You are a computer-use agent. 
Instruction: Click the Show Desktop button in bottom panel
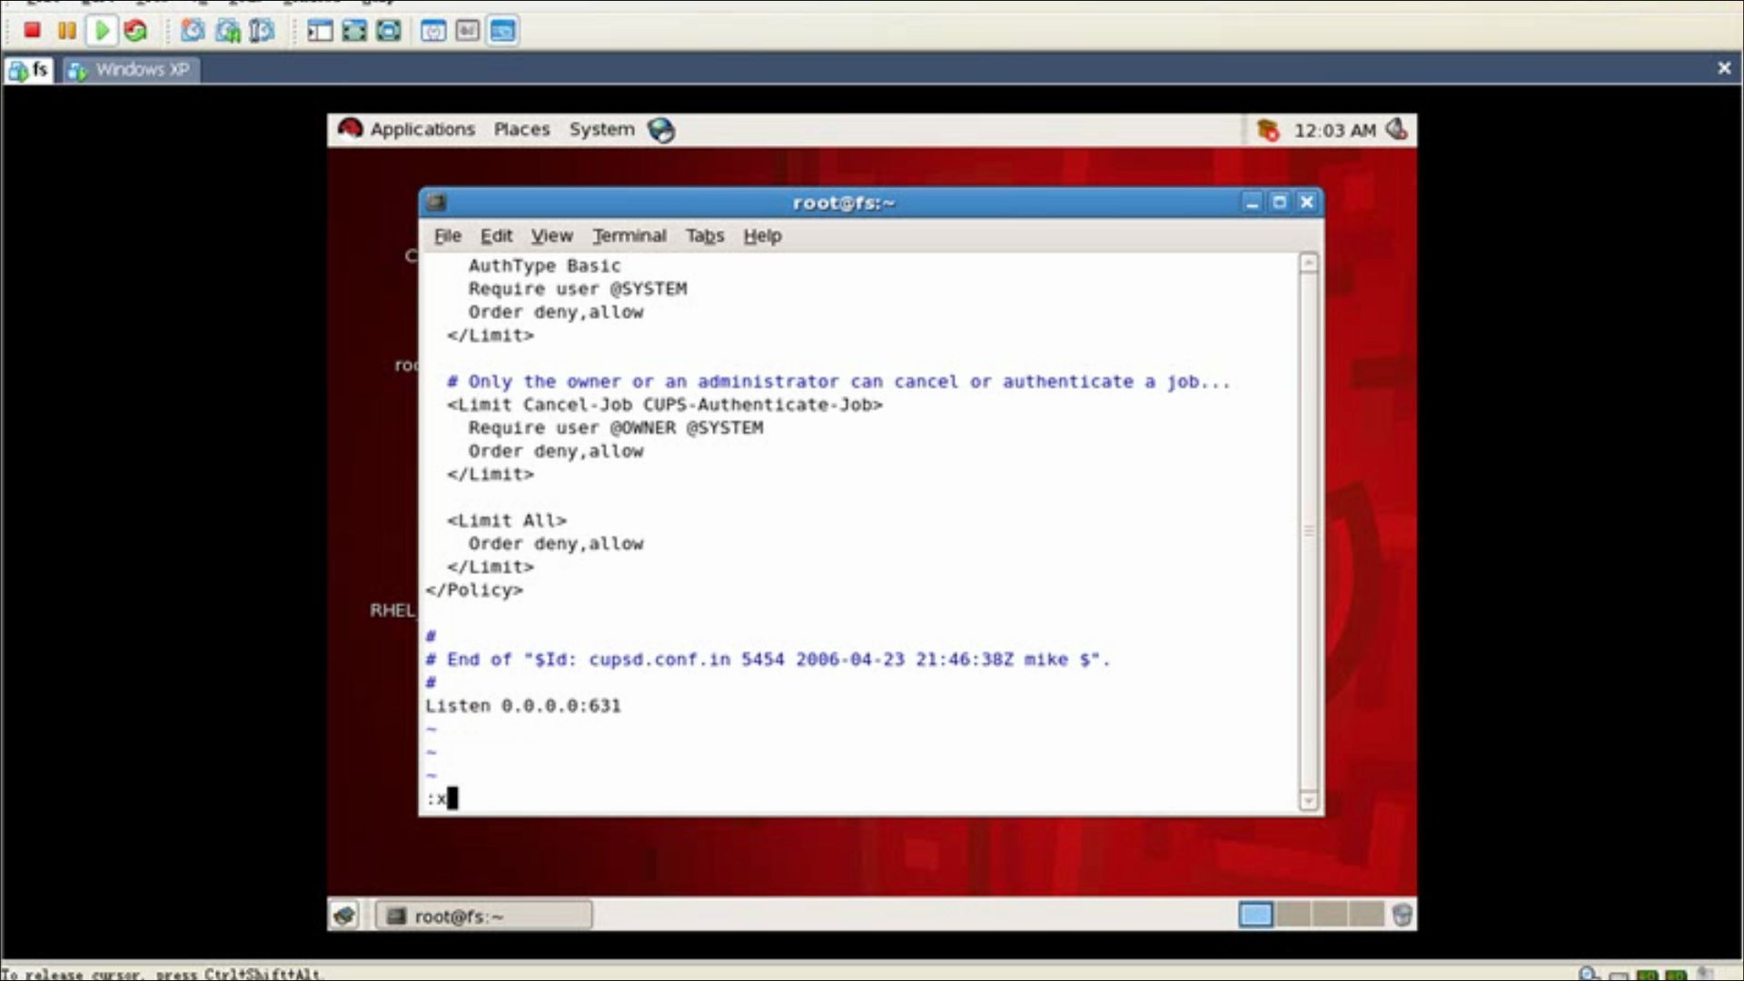(344, 916)
